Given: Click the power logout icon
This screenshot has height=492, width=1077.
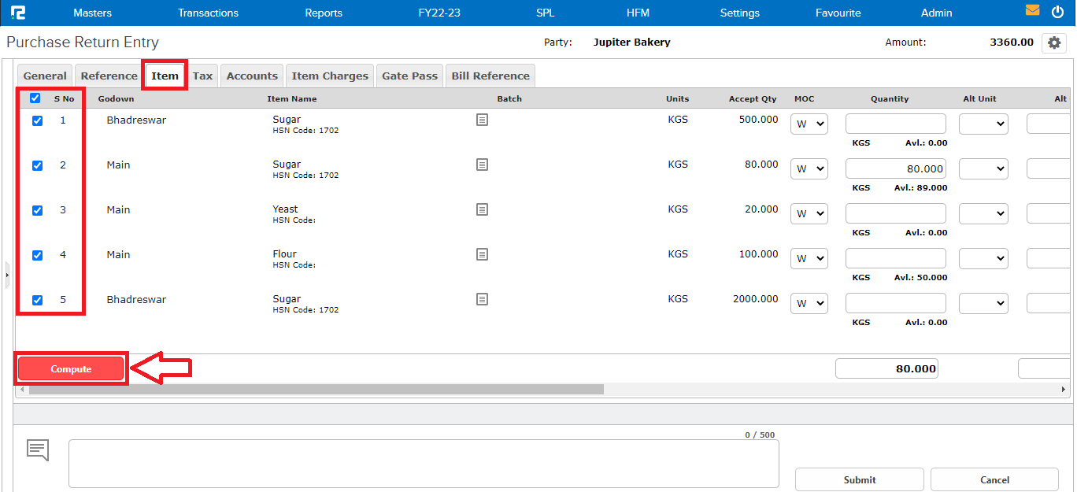Looking at the screenshot, I should click(x=1057, y=11).
